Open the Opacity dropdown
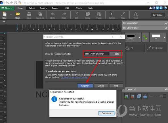Image resolution: width=168 pixels, height=123 pixels. pyautogui.click(x=165, y=96)
